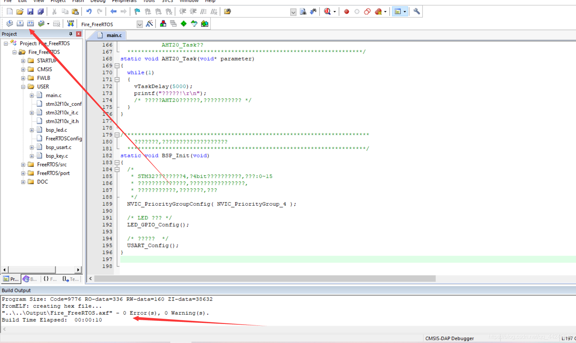Click the CMSIS-DAP Debugger status text

pyautogui.click(x=449, y=339)
